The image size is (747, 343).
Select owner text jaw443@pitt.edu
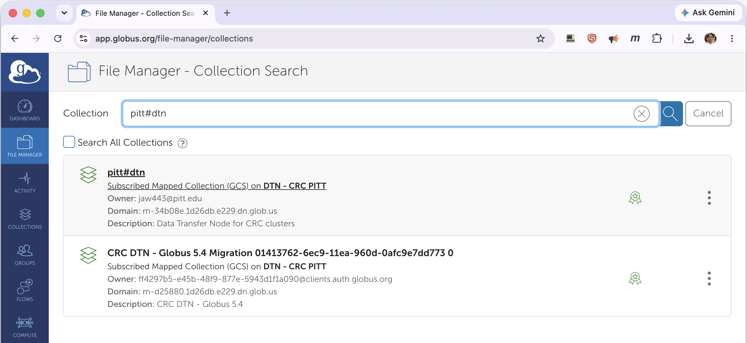click(x=170, y=199)
